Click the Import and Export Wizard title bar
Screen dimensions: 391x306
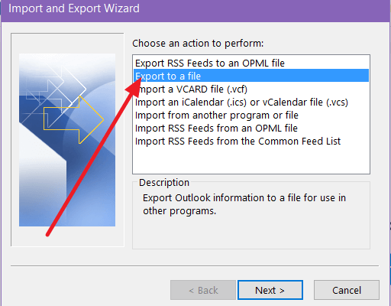pos(195,10)
